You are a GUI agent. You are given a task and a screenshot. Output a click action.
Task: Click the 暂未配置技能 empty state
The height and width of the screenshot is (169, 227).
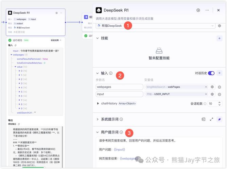point(159,53)
